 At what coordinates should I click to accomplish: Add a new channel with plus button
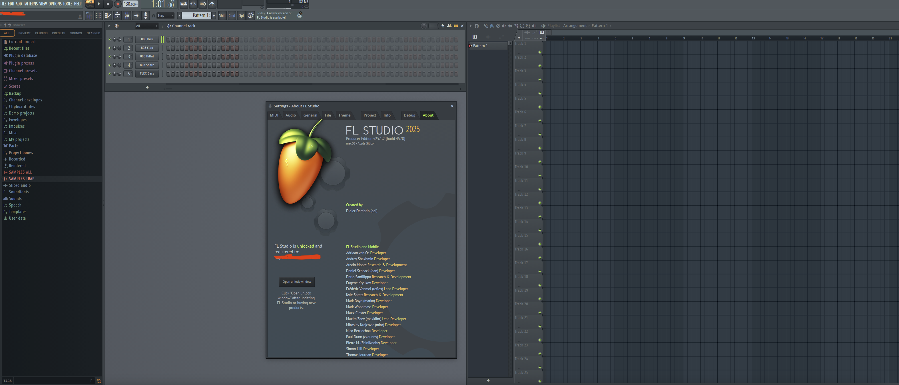coord(147,88)
